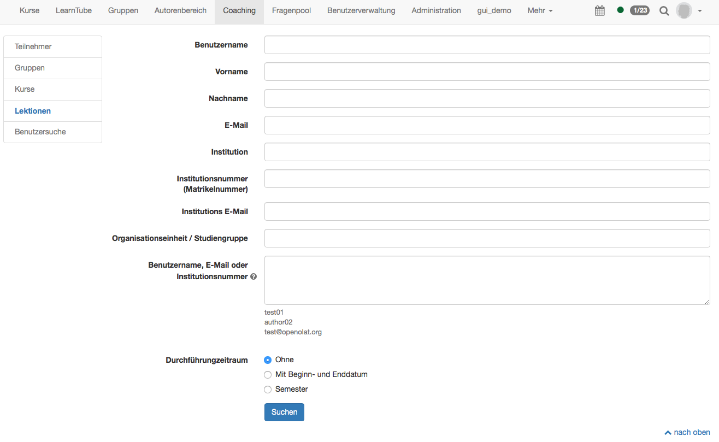Click the upward chevron next to nach oben

[668, 432]
